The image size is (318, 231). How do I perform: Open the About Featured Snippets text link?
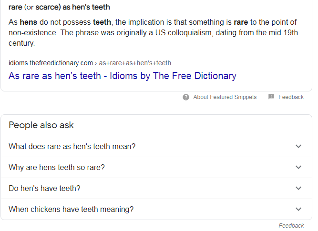point(225,97)
